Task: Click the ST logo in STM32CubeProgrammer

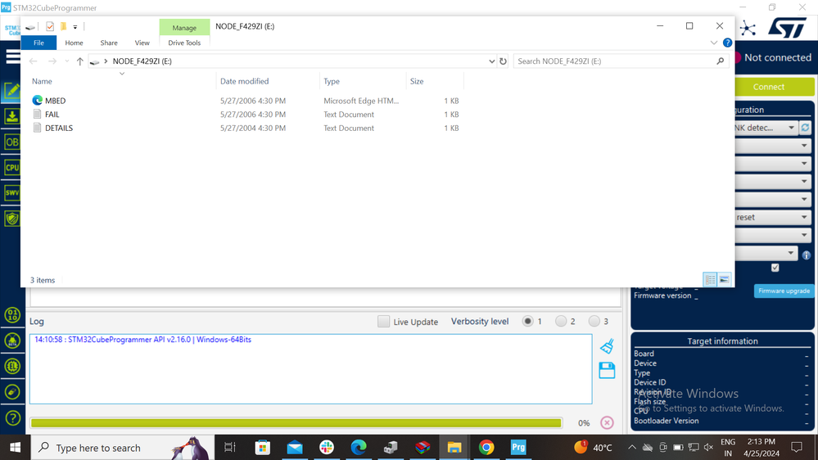Action: point(788,28)
